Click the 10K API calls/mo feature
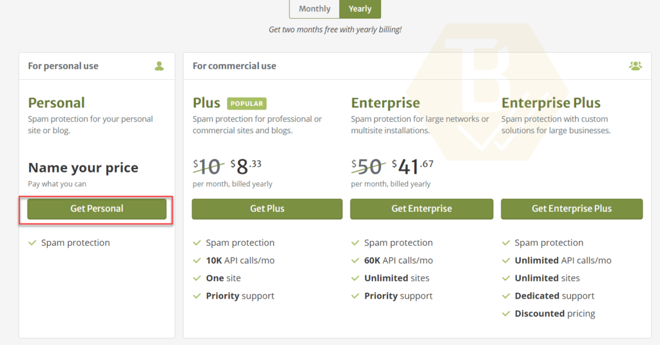 [240, 261]
